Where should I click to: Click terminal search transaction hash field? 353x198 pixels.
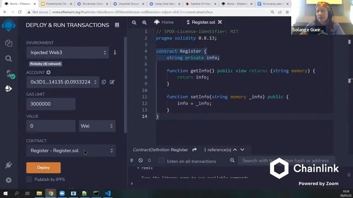(x=286, y=161)
